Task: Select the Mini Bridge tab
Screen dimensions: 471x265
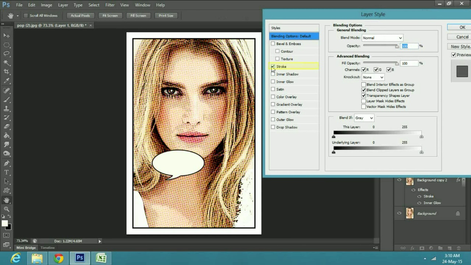Action: (x=26, y=248)
